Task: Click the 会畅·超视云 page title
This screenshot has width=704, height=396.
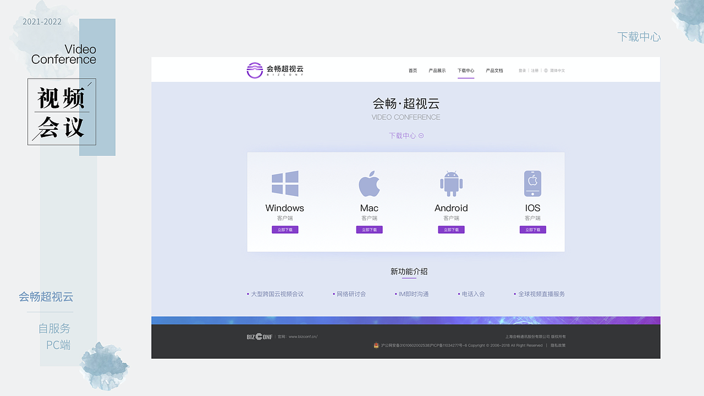Action: 406,103
